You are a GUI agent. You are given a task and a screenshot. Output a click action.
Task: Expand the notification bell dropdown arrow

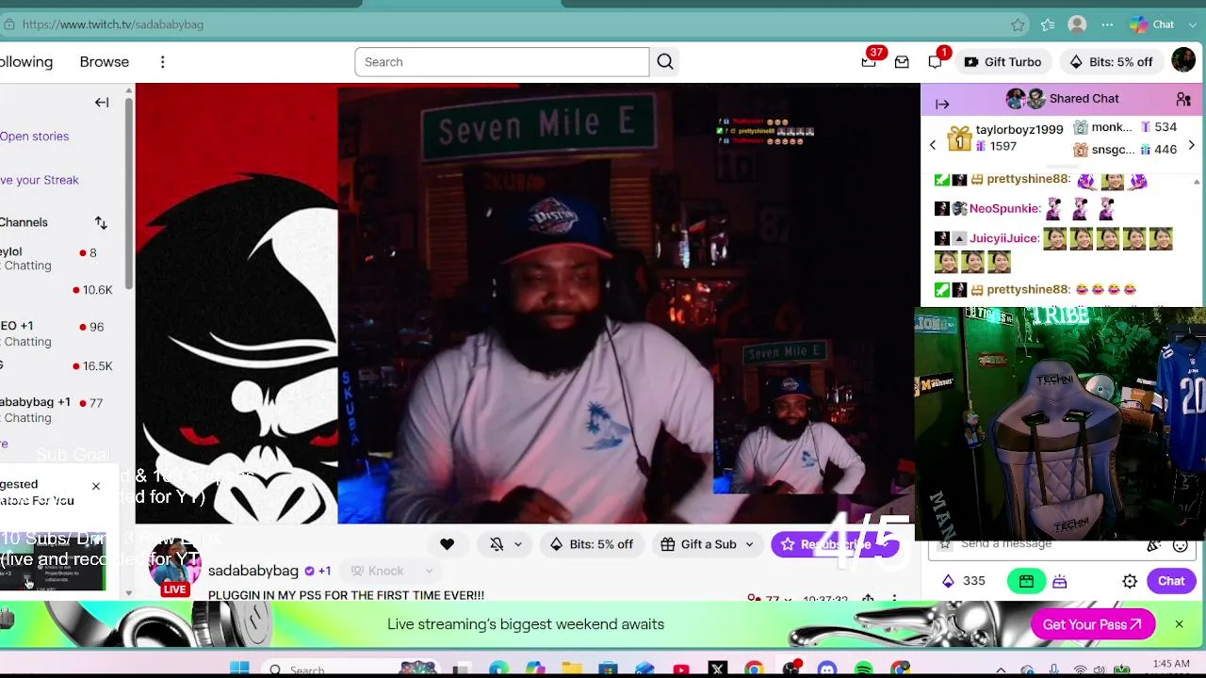tap(517, 544)
